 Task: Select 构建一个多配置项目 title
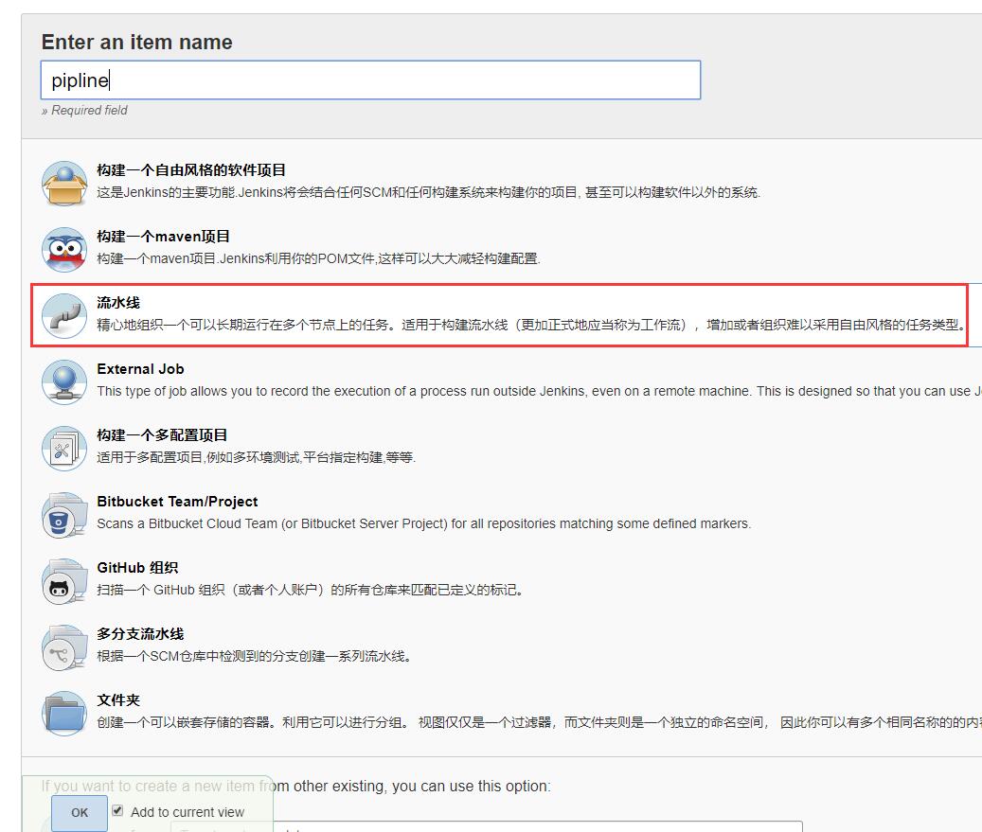click(x=162, y=435)
